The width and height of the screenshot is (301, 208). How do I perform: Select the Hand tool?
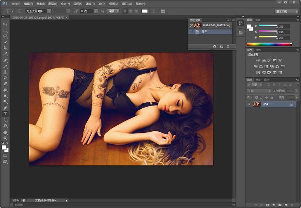5,132
